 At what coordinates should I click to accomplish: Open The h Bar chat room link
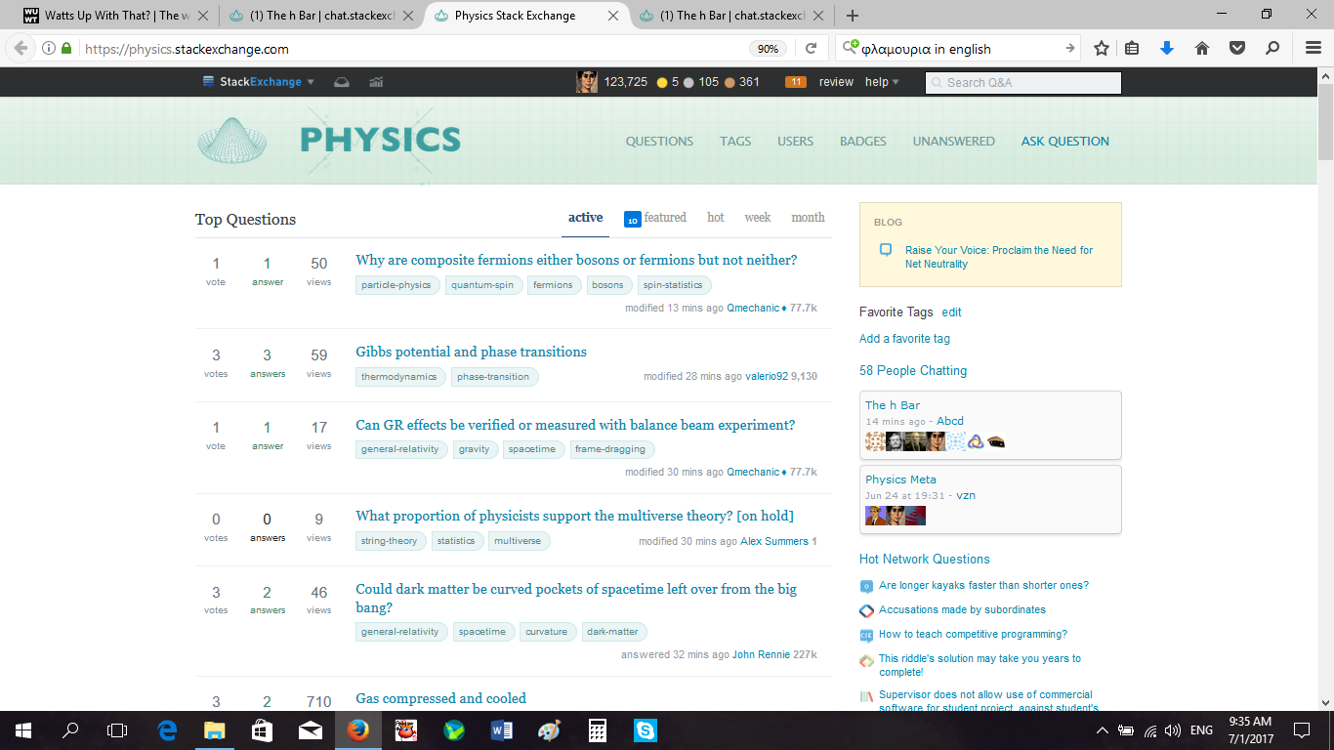click(893, 405)
